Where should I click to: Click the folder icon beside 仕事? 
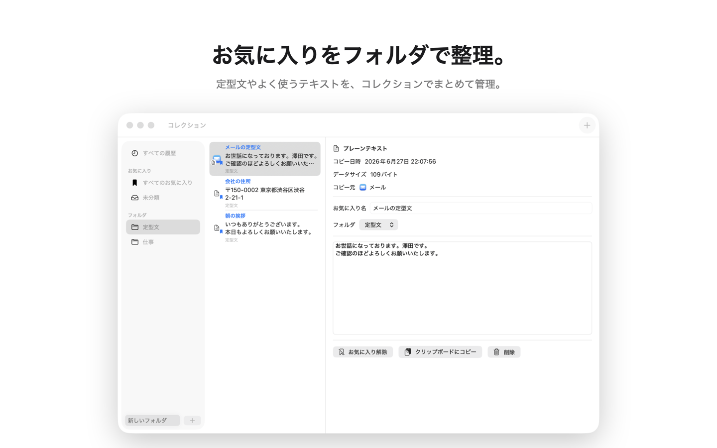click(x=134, y=242)
